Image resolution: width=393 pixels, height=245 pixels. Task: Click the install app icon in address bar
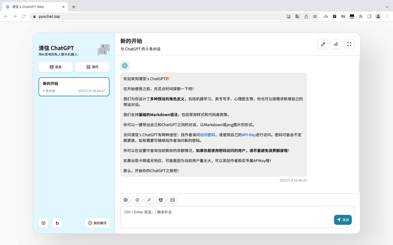click(289, 16)
